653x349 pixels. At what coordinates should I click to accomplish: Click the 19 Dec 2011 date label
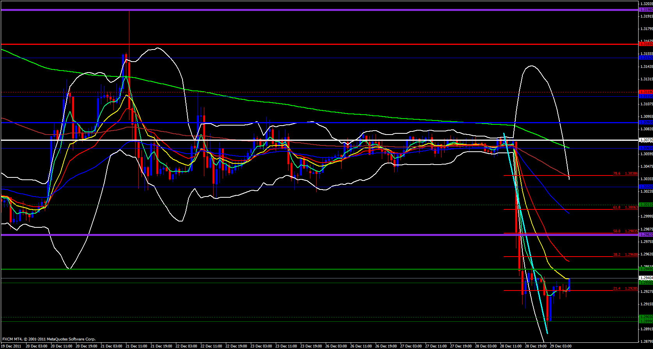tap(11, 346)
